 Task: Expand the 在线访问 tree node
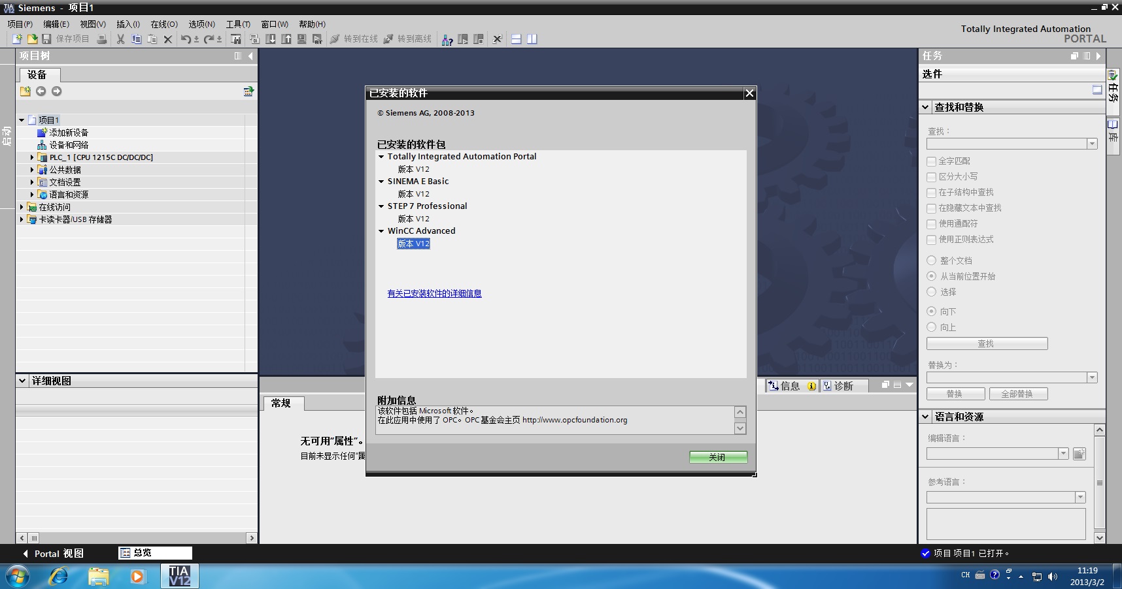[x=22, y=207]
